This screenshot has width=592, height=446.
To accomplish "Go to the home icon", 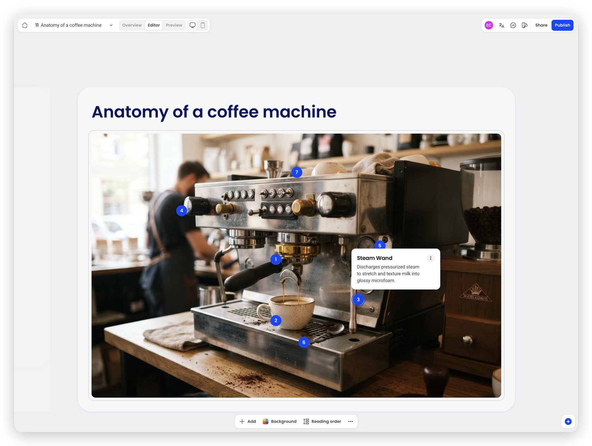I will click(x=25, y=25).
